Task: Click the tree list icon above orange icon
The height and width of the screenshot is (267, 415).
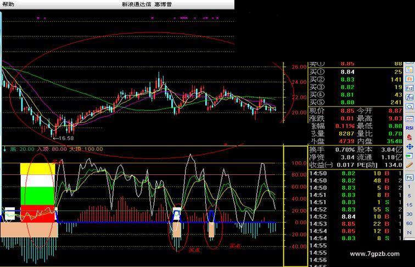Action: pos(410,70)
